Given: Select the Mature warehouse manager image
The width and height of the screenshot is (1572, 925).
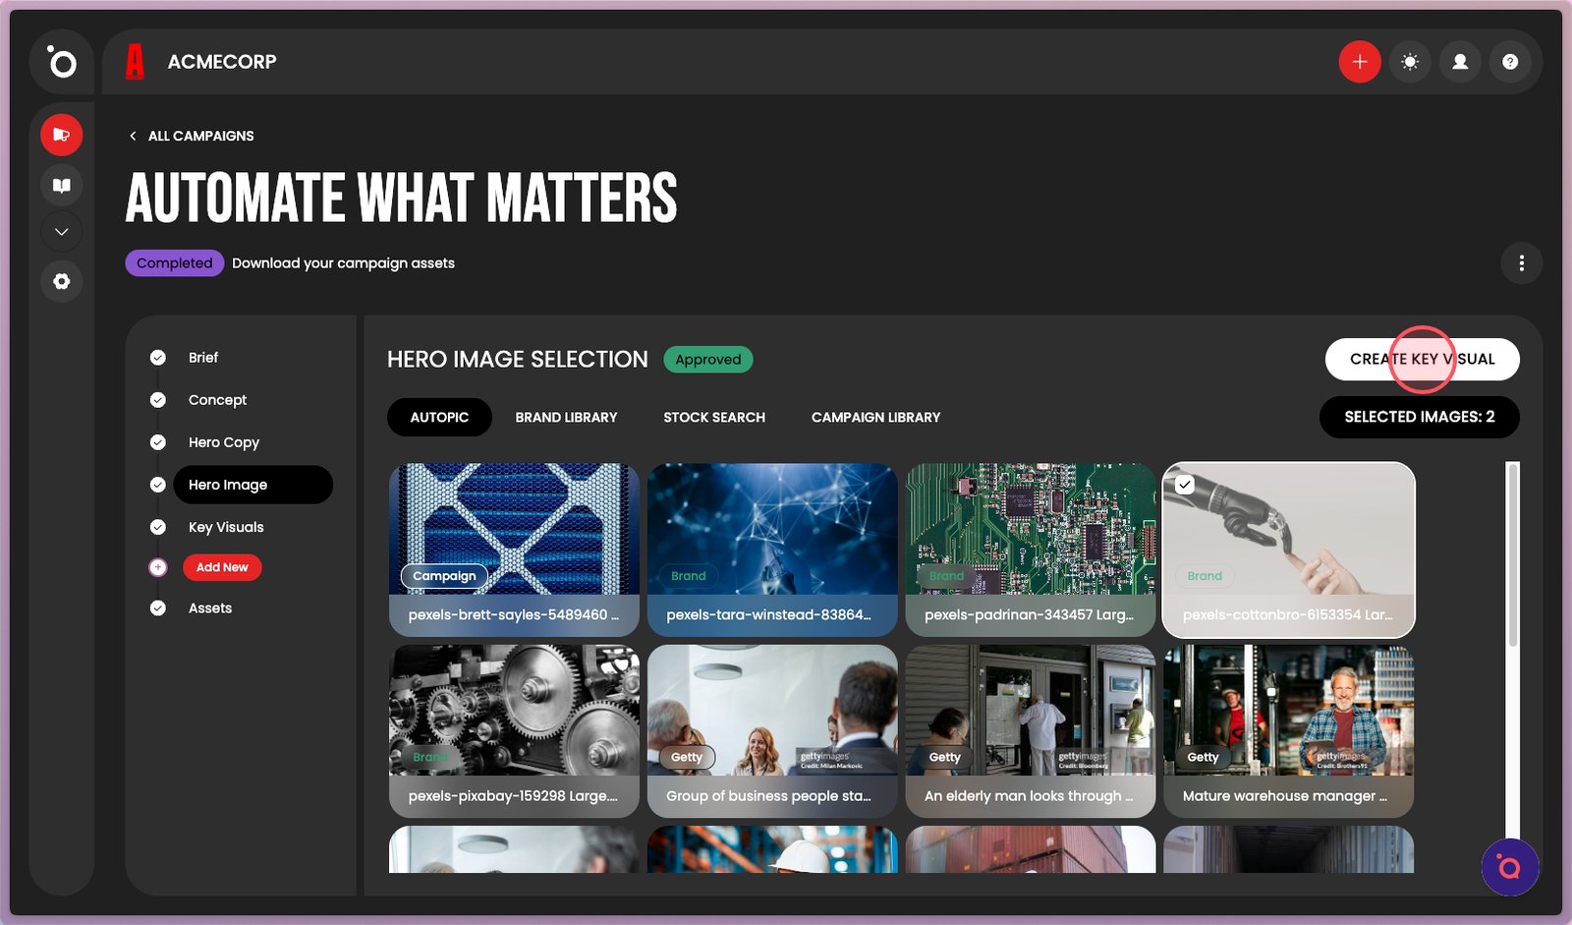Looking at the screenshot, I should (x=1289, y=731).
